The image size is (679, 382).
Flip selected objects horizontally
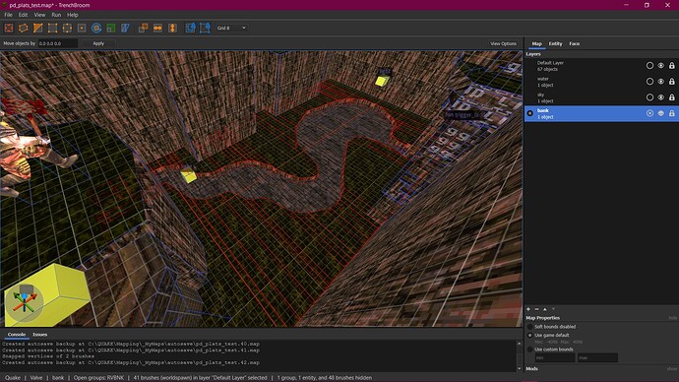pyautogui.click(x=157, y=29)
